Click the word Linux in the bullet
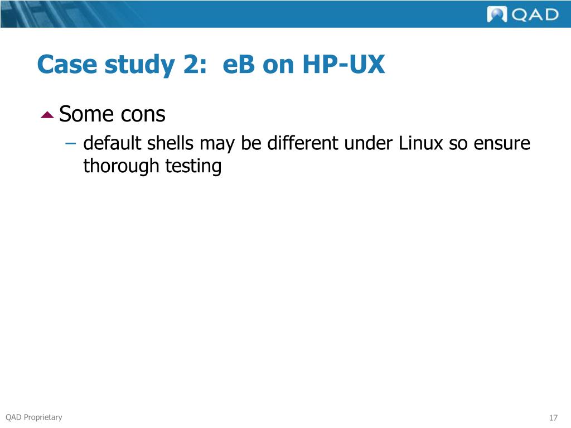The image size is (571, 428). (x=420, y=143)
